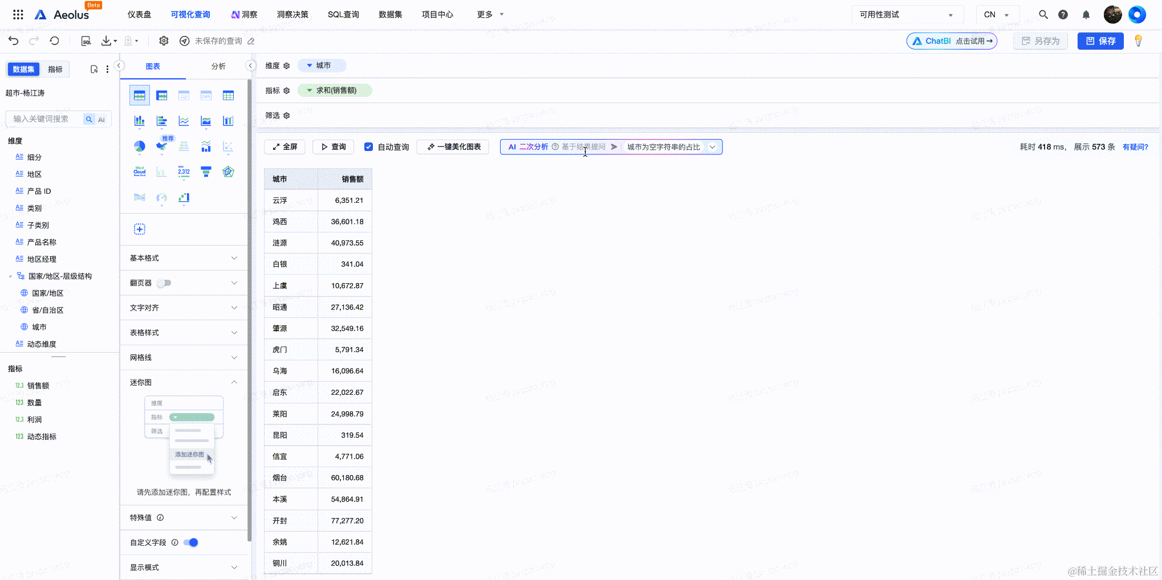Select the line chart icon
Screen dimensions: 1162x580
pos(184,121)
